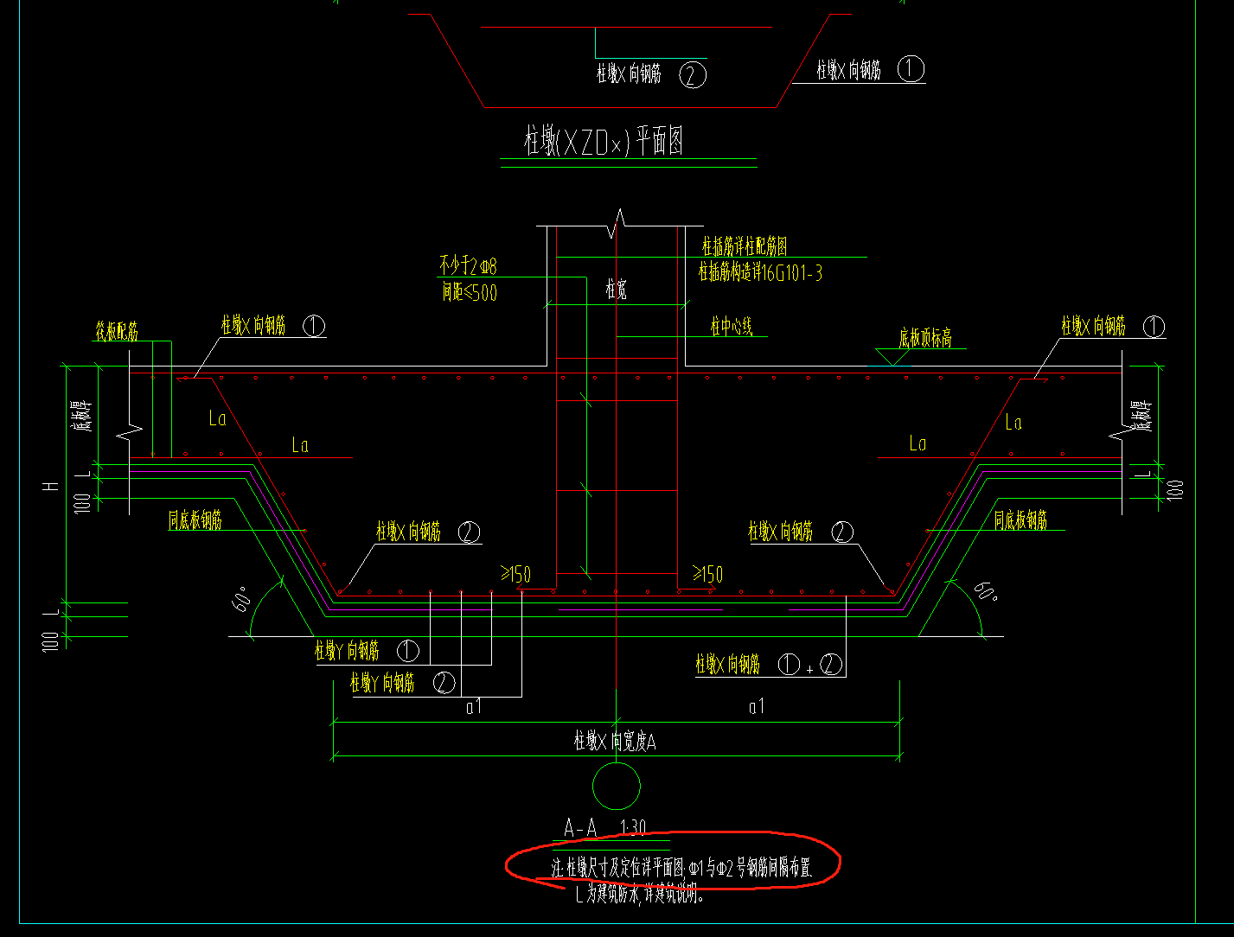Select the "柱墩Y向钢筋" label numbered 1
The width and height of the screenshot is (1234, 937).
367,651
